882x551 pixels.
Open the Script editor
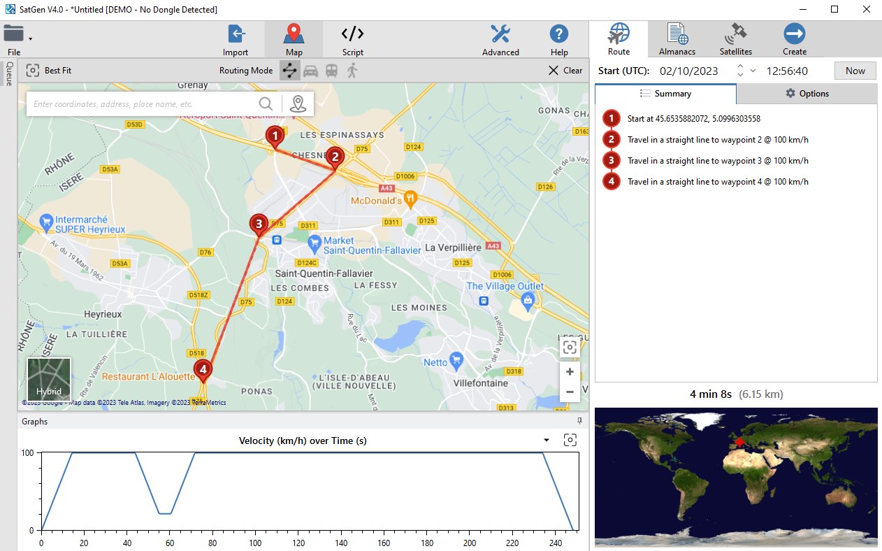point(352,40)
